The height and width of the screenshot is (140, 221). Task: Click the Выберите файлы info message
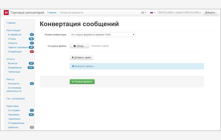[137, 66]
